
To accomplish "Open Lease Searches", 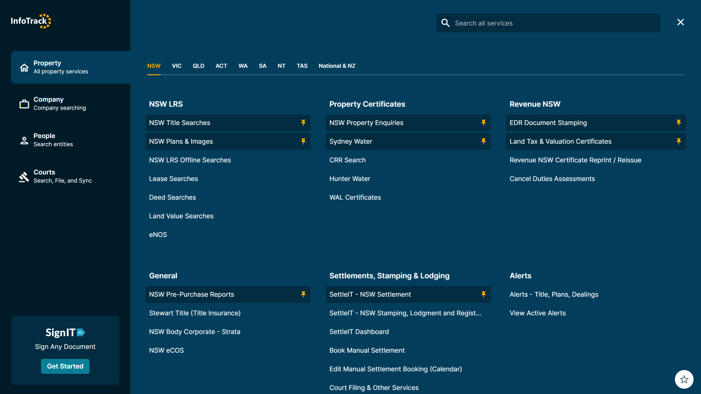I will pos(173,179).
